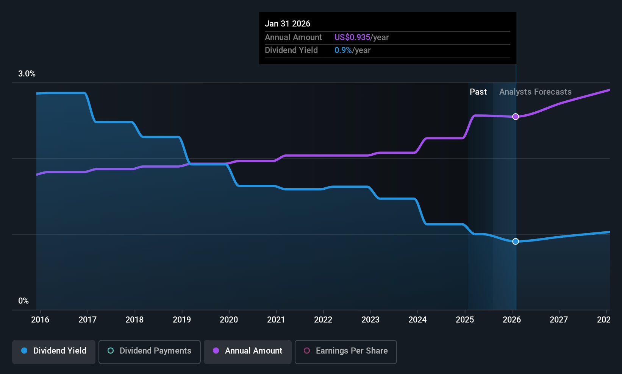Click the 2024 x-axis label
Viewport: 622px width, 374px height.
417,320
